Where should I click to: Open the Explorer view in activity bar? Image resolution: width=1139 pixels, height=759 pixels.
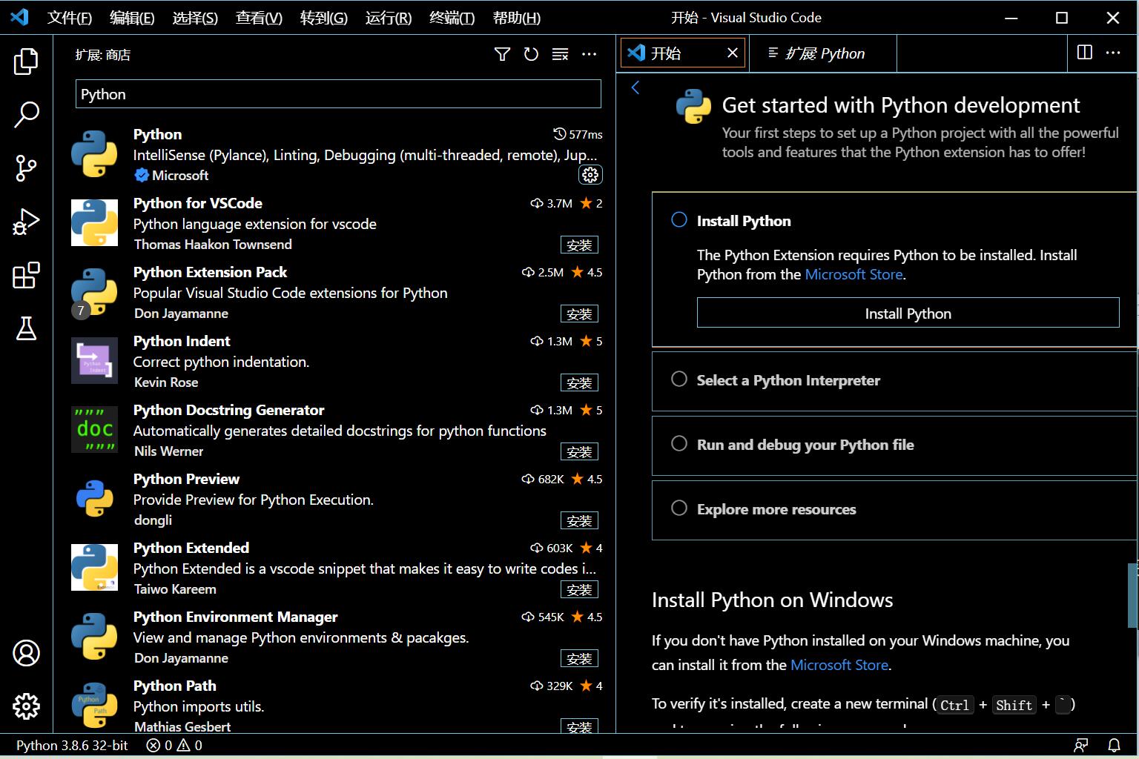pyautogui.click(x=26, y=62)
